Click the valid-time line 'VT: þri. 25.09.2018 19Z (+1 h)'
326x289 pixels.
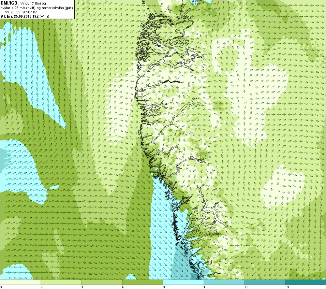click(x=25, y=16)
